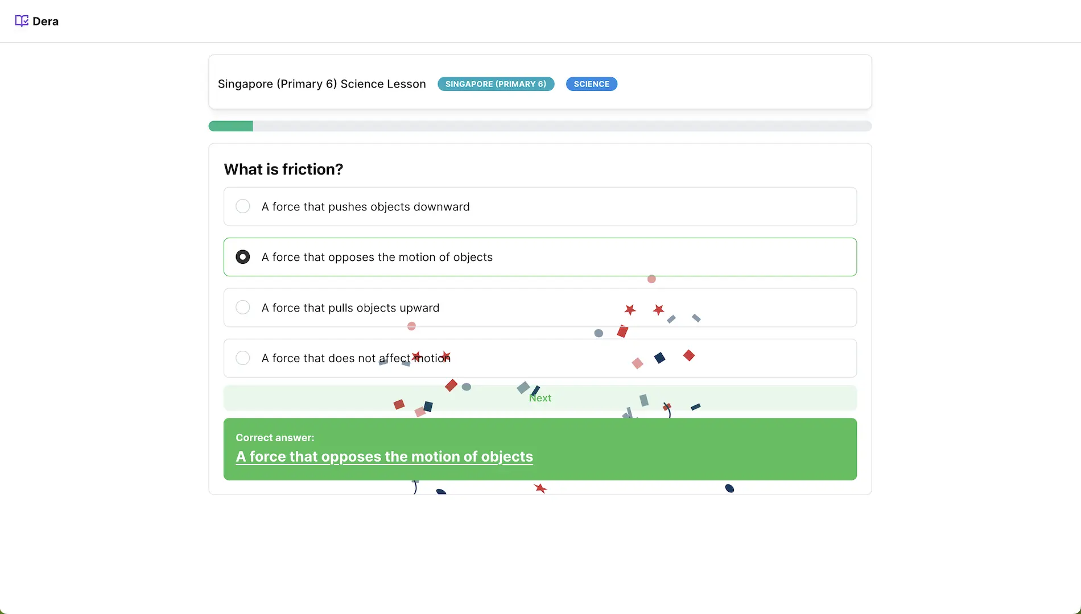The width and height of the screenshot is (1081, 614).
Task: Click the 'A force that opposes the motion of objects' option text
Action: [377, 258]
